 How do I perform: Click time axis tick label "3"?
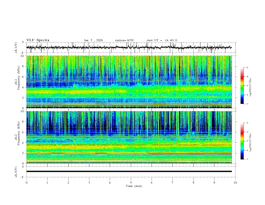89,183
